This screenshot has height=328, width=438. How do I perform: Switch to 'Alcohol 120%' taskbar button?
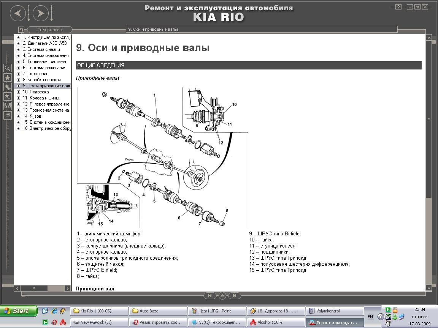click(276, 322)
